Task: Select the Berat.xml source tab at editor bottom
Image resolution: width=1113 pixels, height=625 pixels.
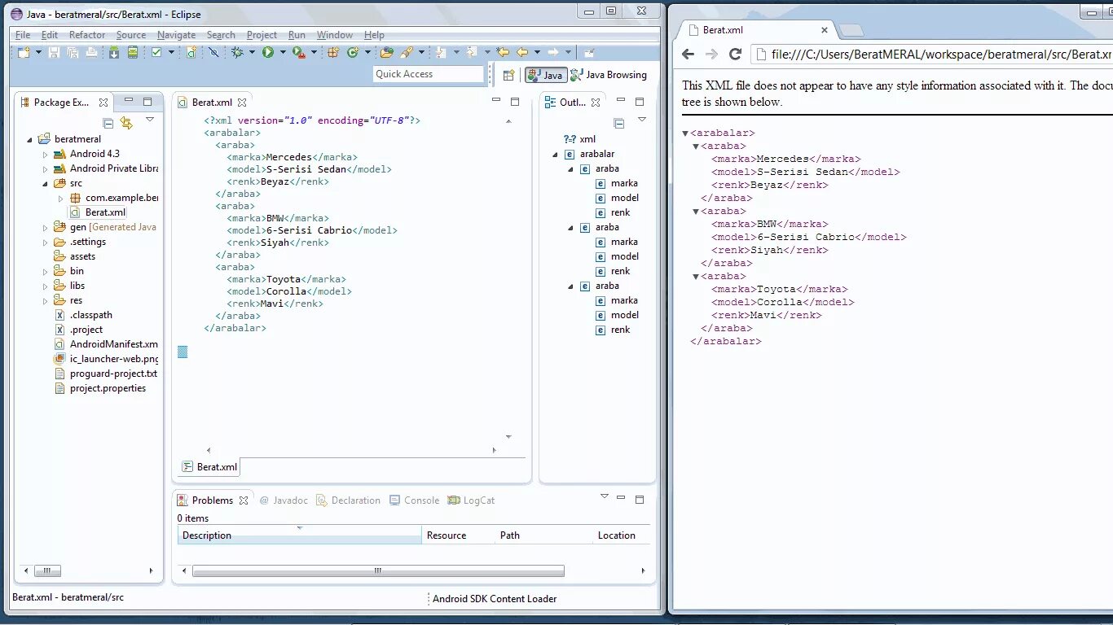Action: click(209, 466)
